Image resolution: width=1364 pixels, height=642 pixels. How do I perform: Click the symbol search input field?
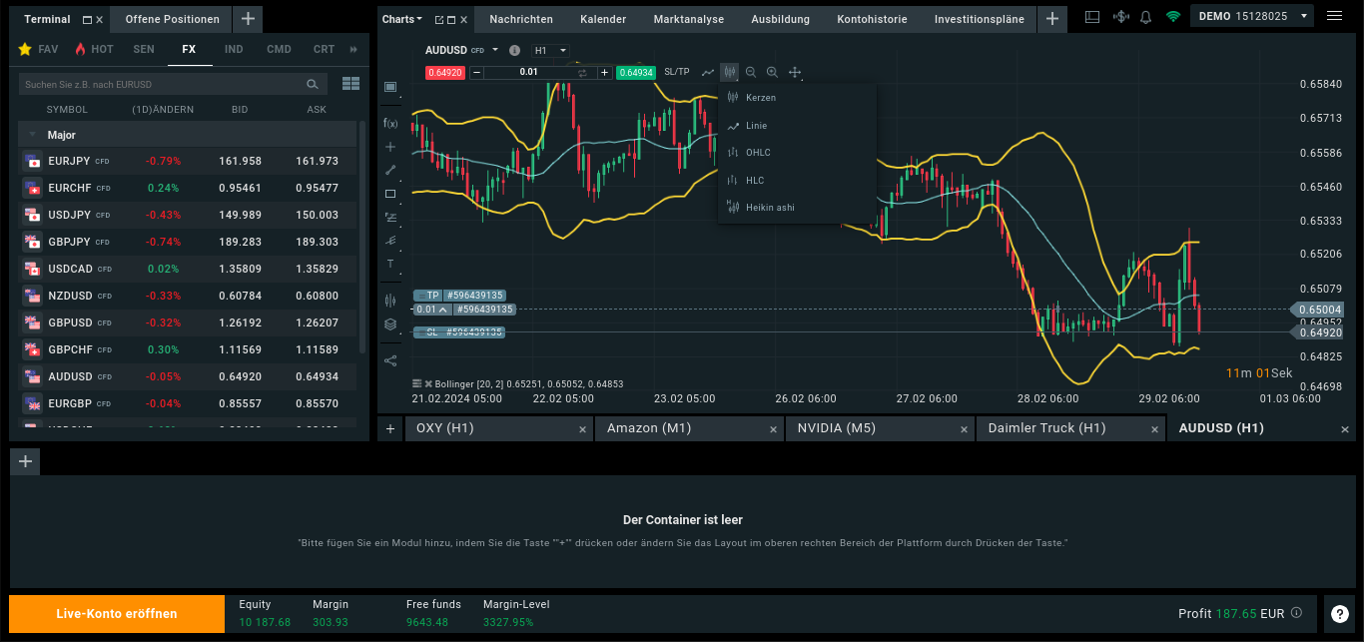pos(173,85)
